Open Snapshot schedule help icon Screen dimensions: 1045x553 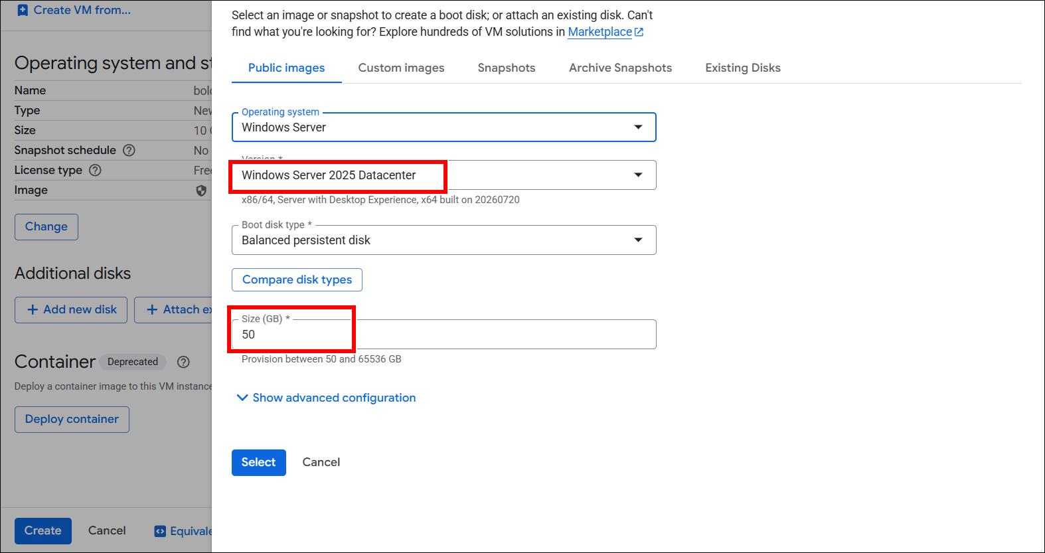pyautogui.click(x=129, y=150)
